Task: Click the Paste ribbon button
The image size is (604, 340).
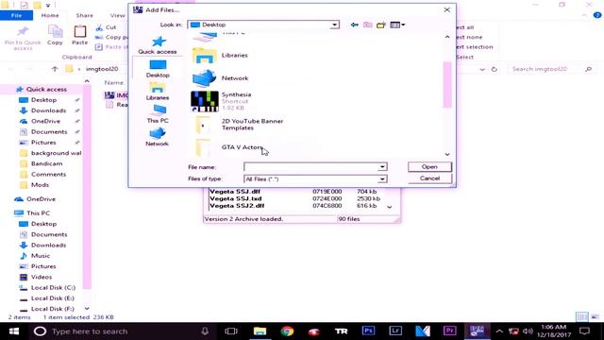Action: 79,35
